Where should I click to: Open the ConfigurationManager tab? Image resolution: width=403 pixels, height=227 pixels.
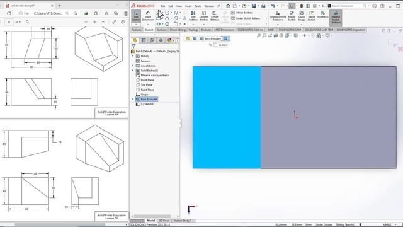152,40
